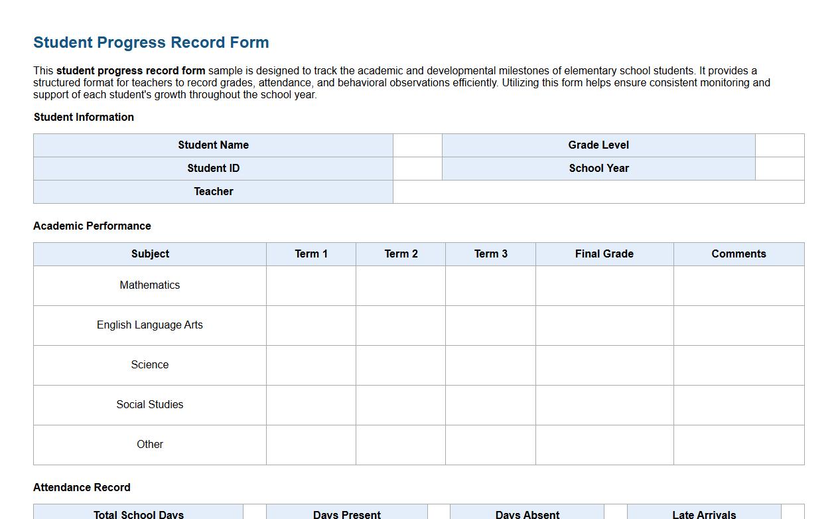Click the Mathematics Term 1 cell
This screenshot has width=838, height=519.
pos(311,285)
